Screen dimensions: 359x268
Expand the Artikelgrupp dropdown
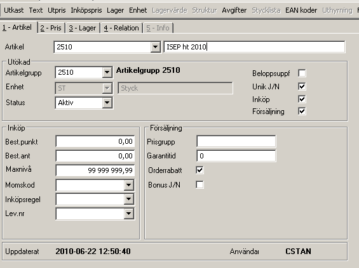pos(107,72)
